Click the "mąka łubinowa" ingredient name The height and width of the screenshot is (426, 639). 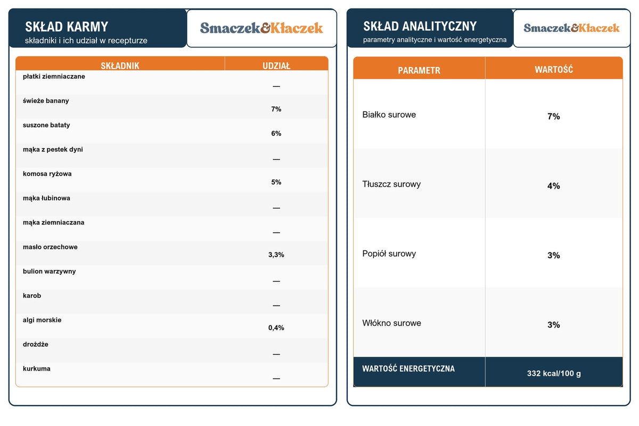tap(46, 198)
